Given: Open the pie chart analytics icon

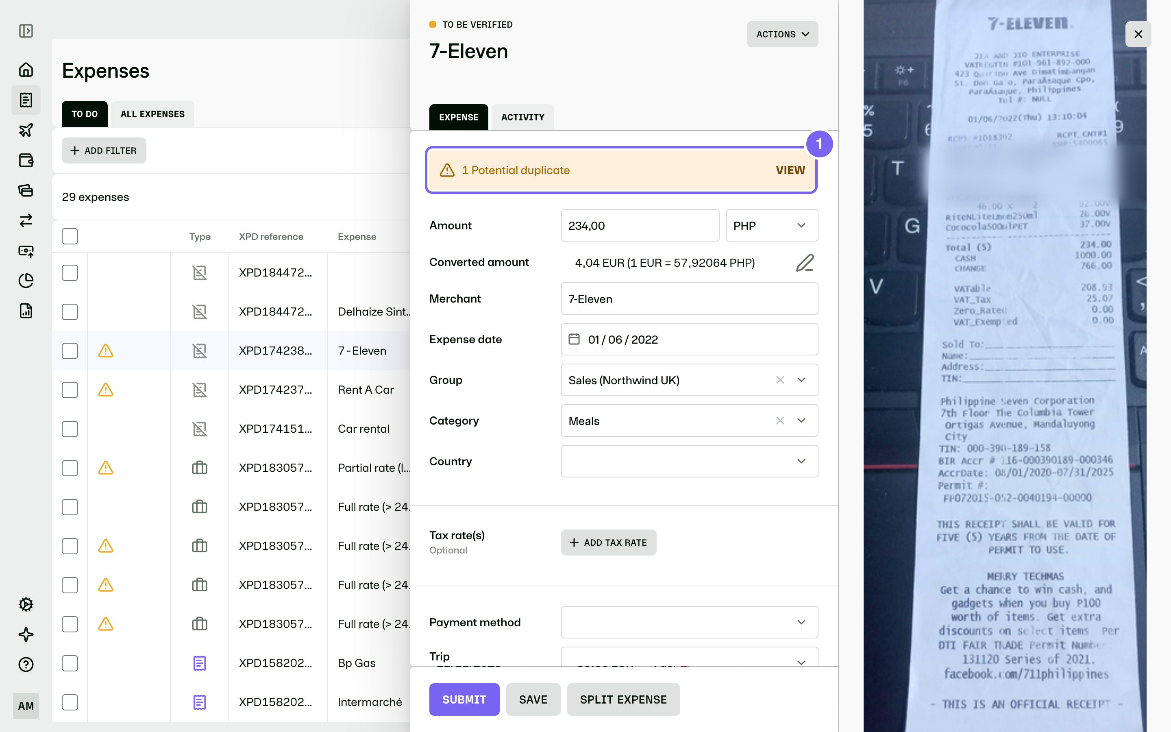Looking at the screenshot, I should 26,280.
